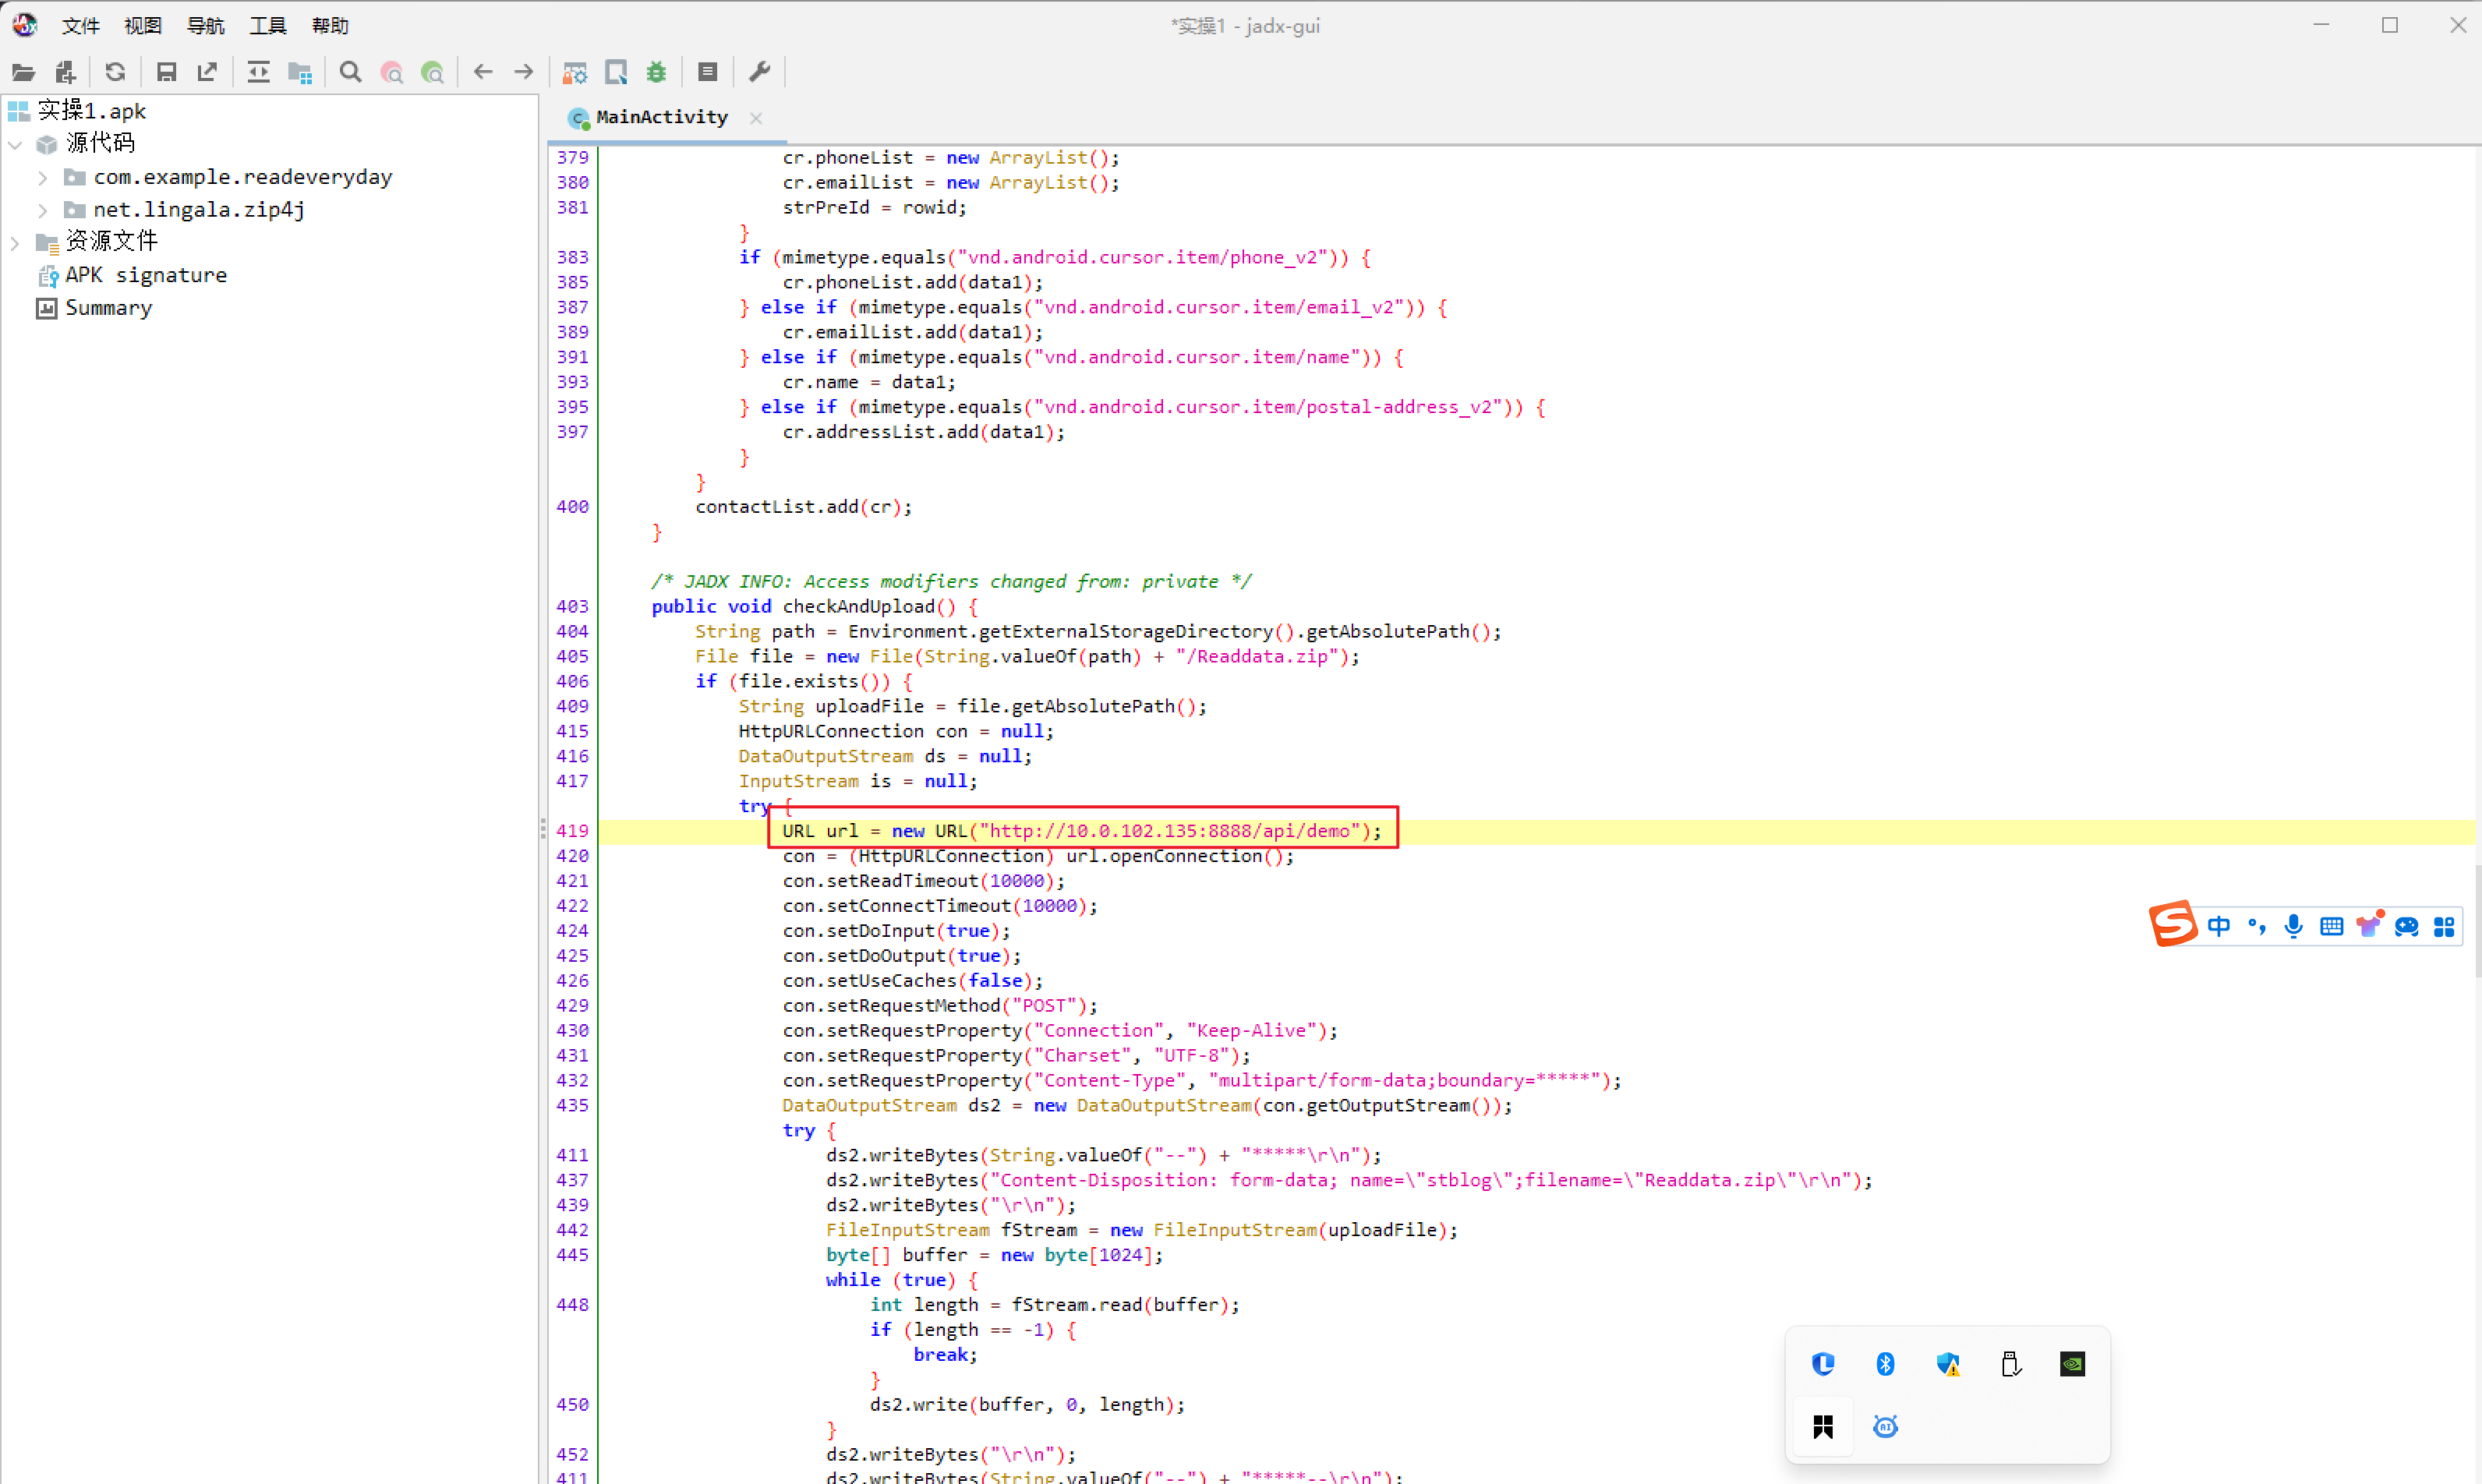Click the safely remove hardware tray icon
Viewport: 2482px width, 1484px height.
[x=2011, y=1364]
